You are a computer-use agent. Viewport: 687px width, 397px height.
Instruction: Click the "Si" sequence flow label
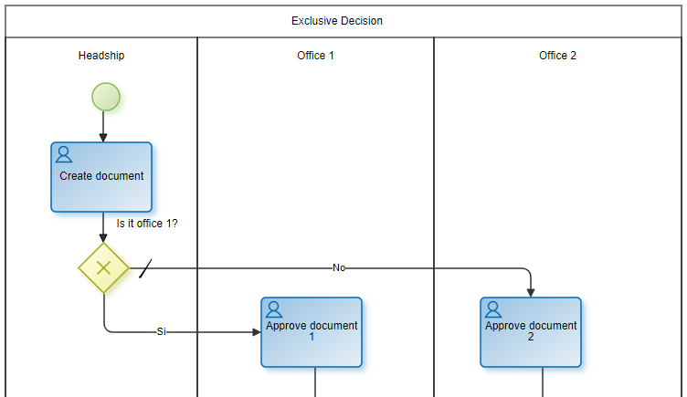162,332
